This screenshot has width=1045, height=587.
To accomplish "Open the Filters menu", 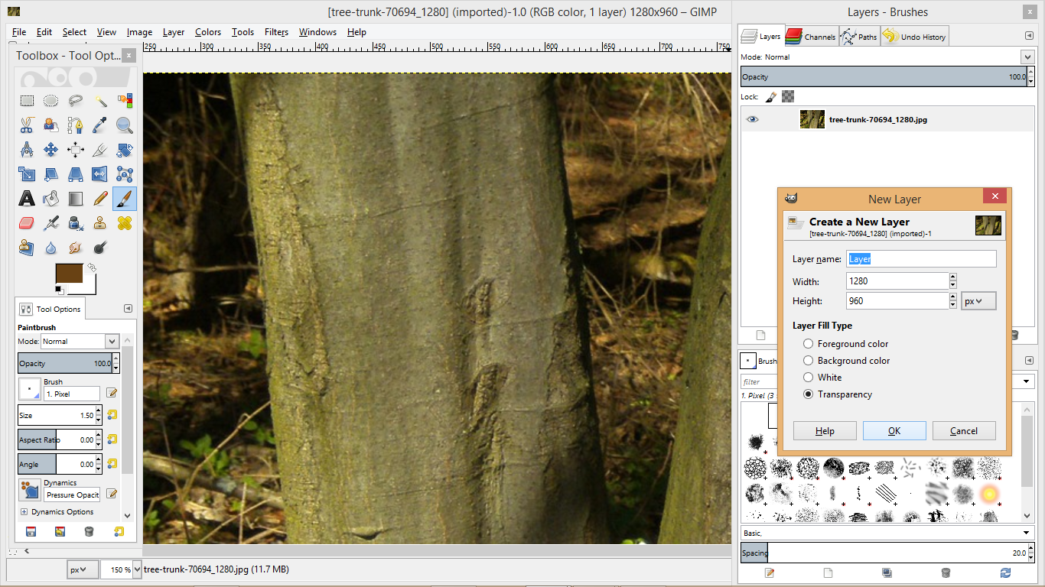I will coord(276,32).
